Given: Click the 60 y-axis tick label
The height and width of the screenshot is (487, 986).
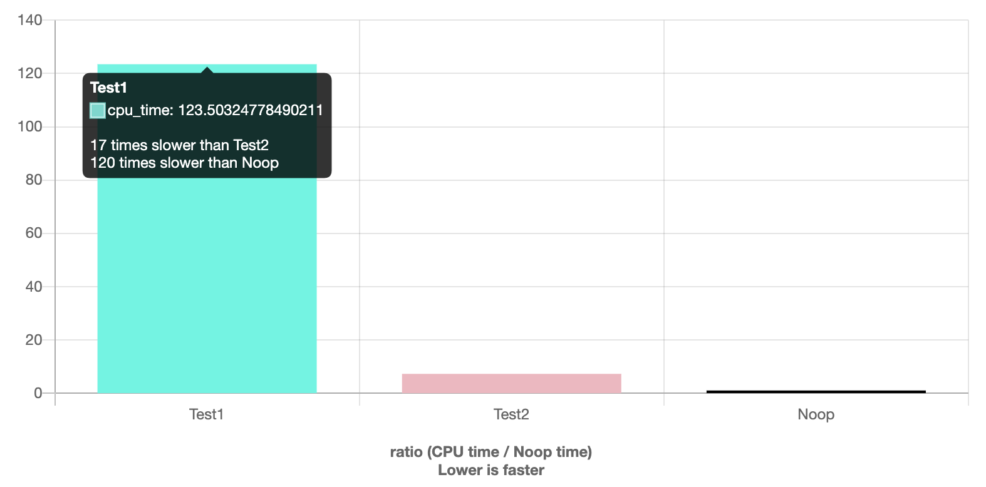Looking at the screenshot, I should [x=34, y=233].
